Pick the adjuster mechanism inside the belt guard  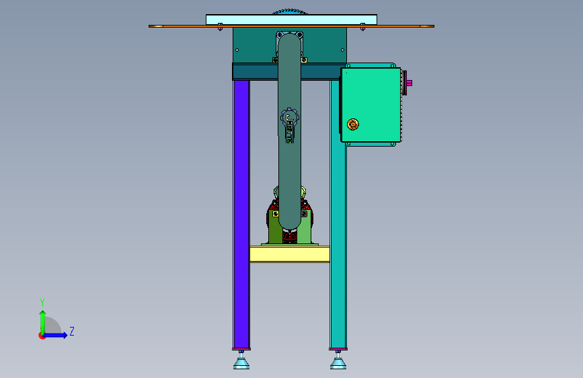[x=290, y=125]
